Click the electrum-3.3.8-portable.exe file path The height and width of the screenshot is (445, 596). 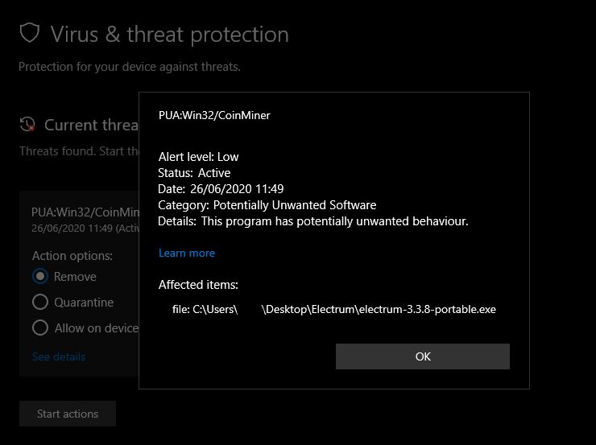click(334, 309)
